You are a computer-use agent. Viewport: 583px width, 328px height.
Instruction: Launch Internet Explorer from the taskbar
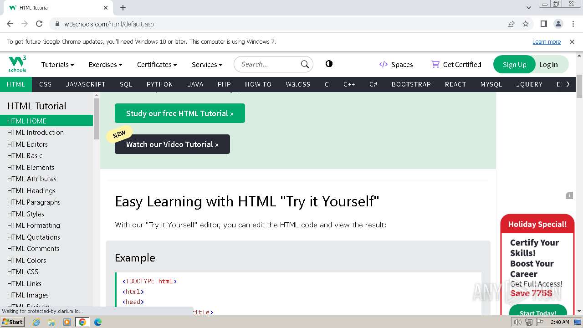coord(36,322)
